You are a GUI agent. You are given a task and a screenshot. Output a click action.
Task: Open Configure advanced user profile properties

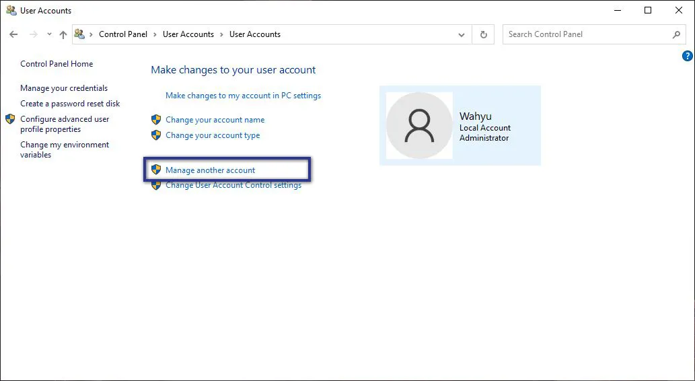coord(65,124)
